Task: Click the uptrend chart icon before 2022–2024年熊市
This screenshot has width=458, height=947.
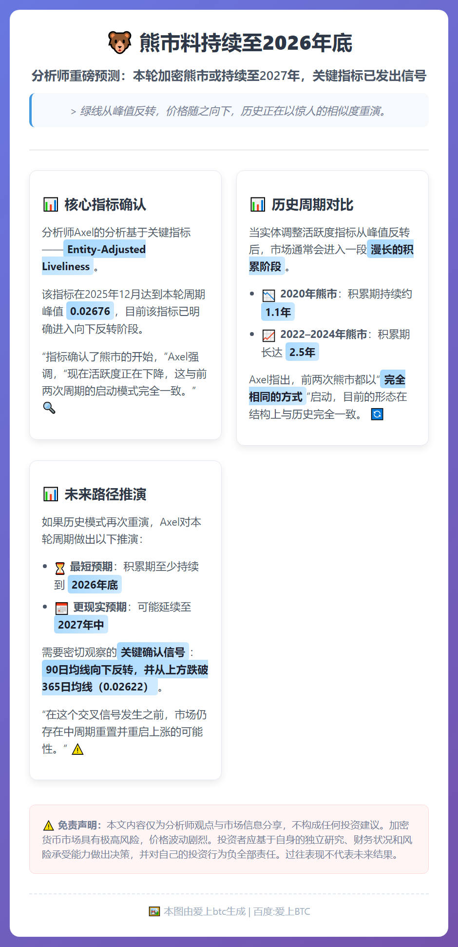Action: pyautogui.click(x=269, y=335)
